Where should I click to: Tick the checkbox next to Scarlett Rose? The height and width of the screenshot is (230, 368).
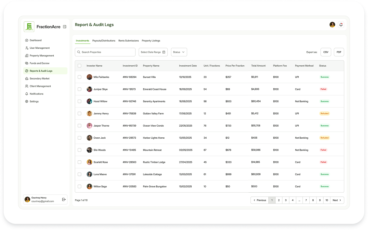(x=79, y=162)
